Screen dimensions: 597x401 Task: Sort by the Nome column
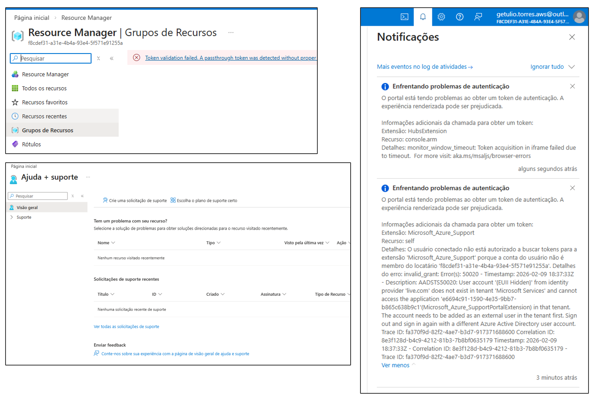[x=106, y=243]
